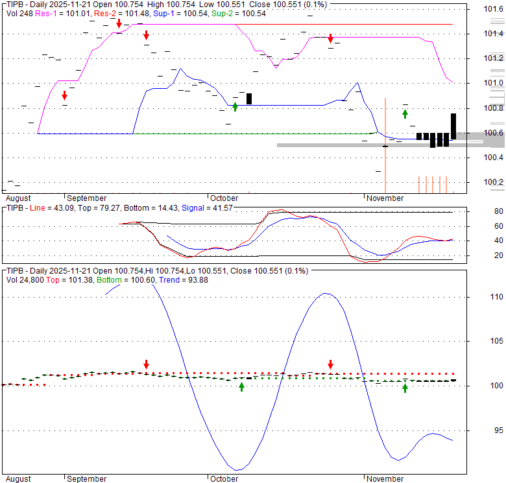The height and width of the screenshot is (483, 506).
Task: Click the lowest red down arrow in early September, top chart
Action: tap(64, 96)
